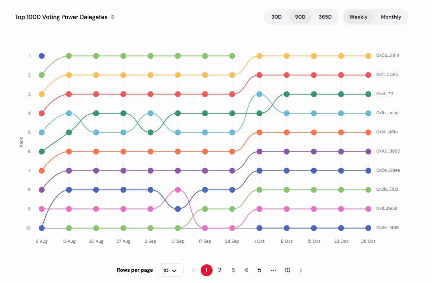The height and width of the screenshot is (283, 432).
Task: Switch range to 30D
Action: click(x=276, y=17)
